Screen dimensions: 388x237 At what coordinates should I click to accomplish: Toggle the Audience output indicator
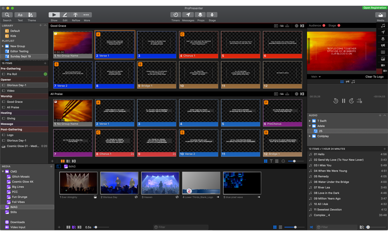pos(324,26)
